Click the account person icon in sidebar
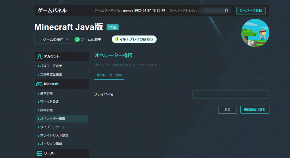290x158 pixels. tap(39, 56)
